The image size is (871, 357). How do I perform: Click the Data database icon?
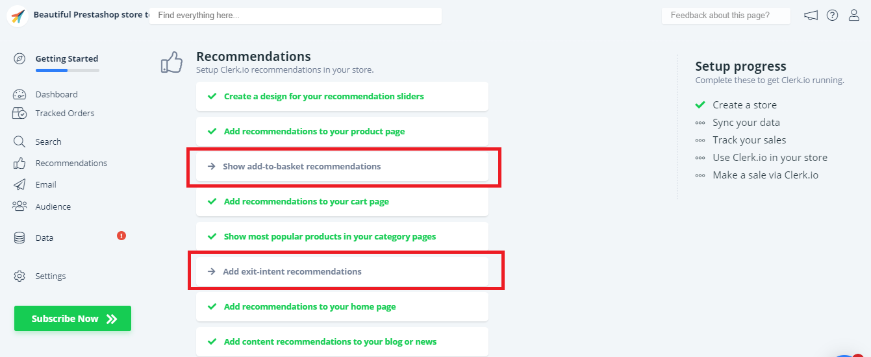(x=19, y=238)
